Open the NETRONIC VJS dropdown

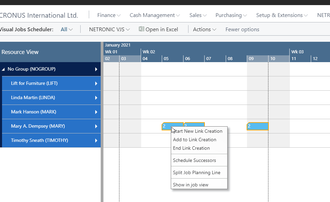(108, 29)
